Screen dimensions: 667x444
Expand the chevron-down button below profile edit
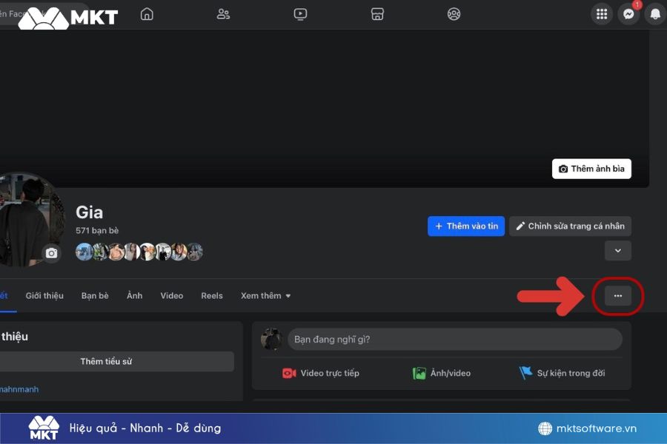point(618,251)
